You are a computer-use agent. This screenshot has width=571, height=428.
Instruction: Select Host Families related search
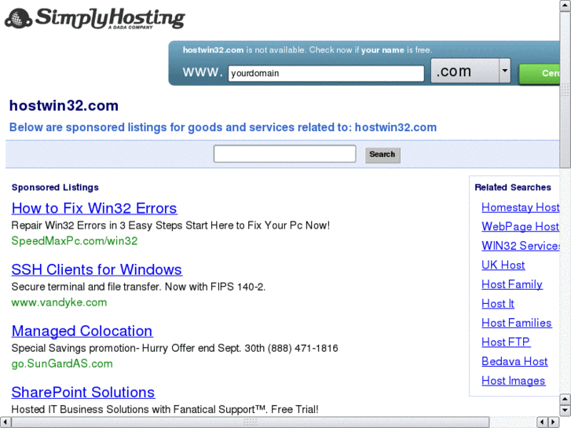tap(516, 323)
